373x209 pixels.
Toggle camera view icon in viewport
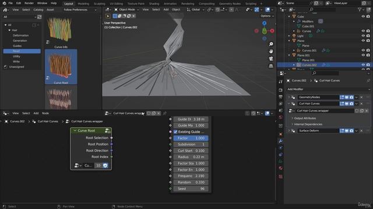pos(271,59)
